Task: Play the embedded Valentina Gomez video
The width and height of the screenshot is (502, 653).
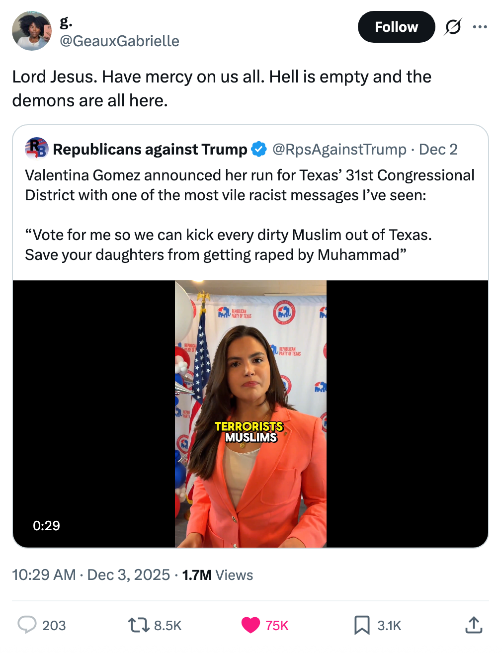Action: coord(251,413)
